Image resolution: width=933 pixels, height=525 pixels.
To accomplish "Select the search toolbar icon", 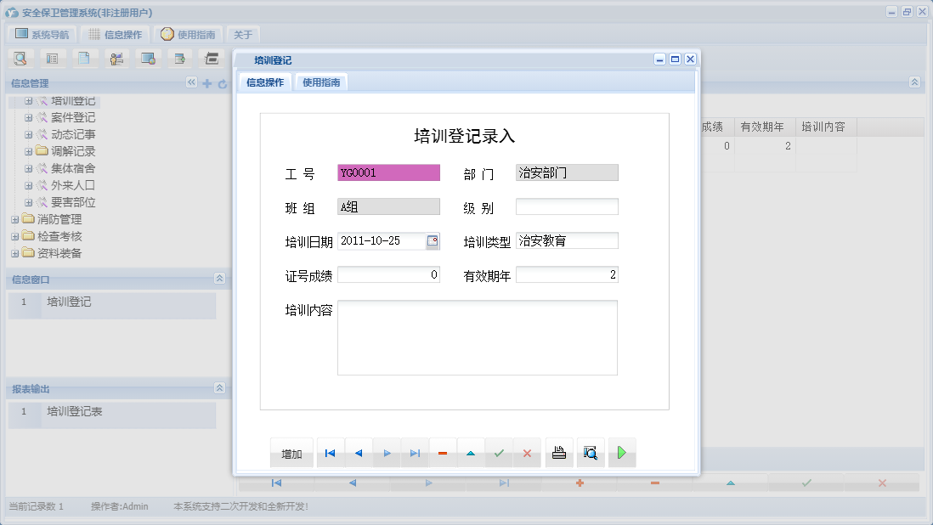I will [20, 58].
